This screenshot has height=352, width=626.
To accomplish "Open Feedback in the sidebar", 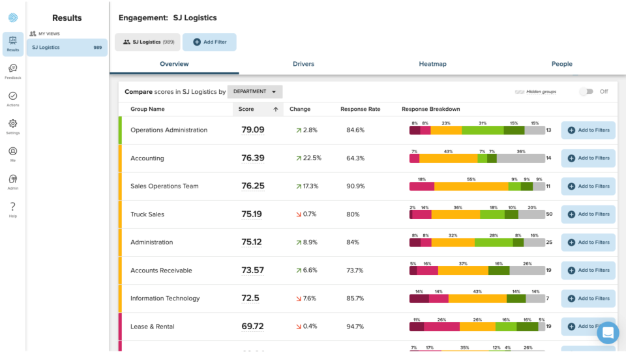I will [13, 72].
